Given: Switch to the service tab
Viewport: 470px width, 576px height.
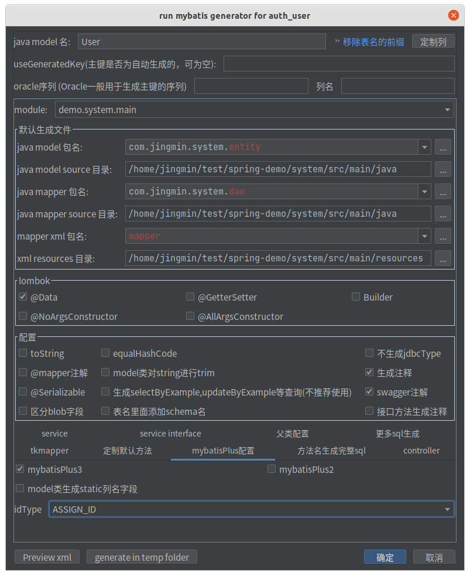Looking at the screenshot, I should click(x=54, y=434).
